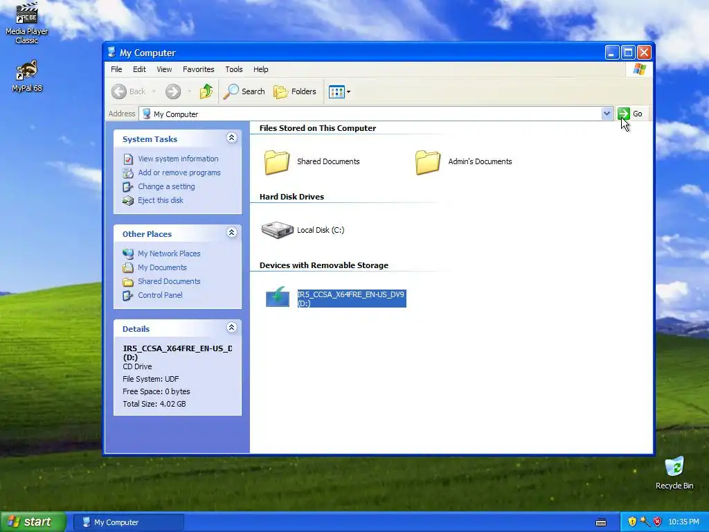The height and width of the screenshot is (532, 709).
Task: Click the Local Disk (C:) label
Action: pos(321,230)
